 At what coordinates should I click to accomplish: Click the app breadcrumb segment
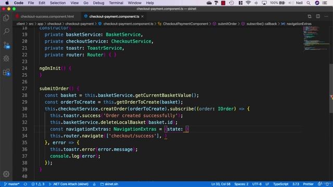[41, 24]
